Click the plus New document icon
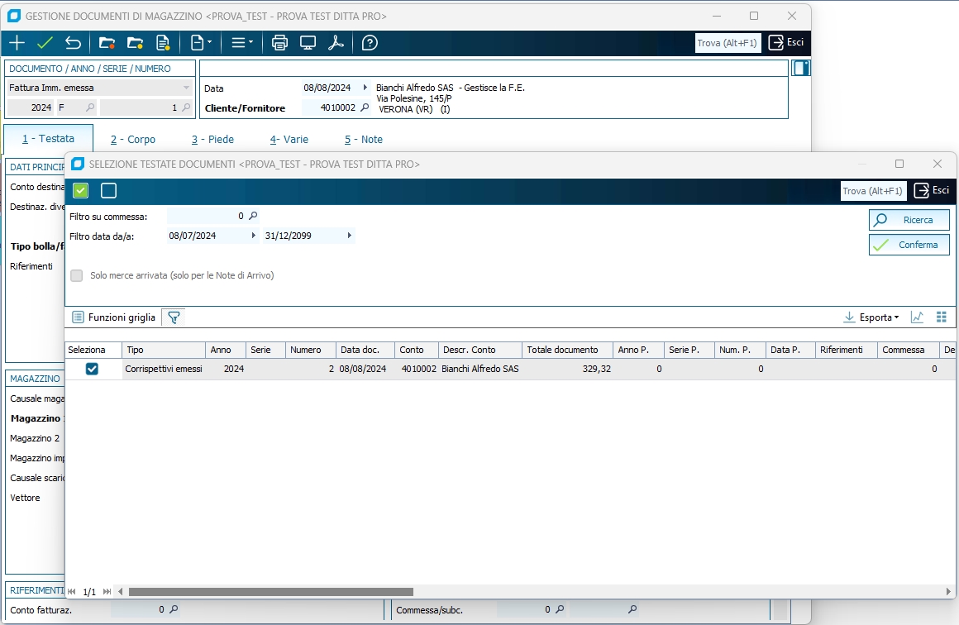This screenshot has height=625, width=959. click(17, 43)
